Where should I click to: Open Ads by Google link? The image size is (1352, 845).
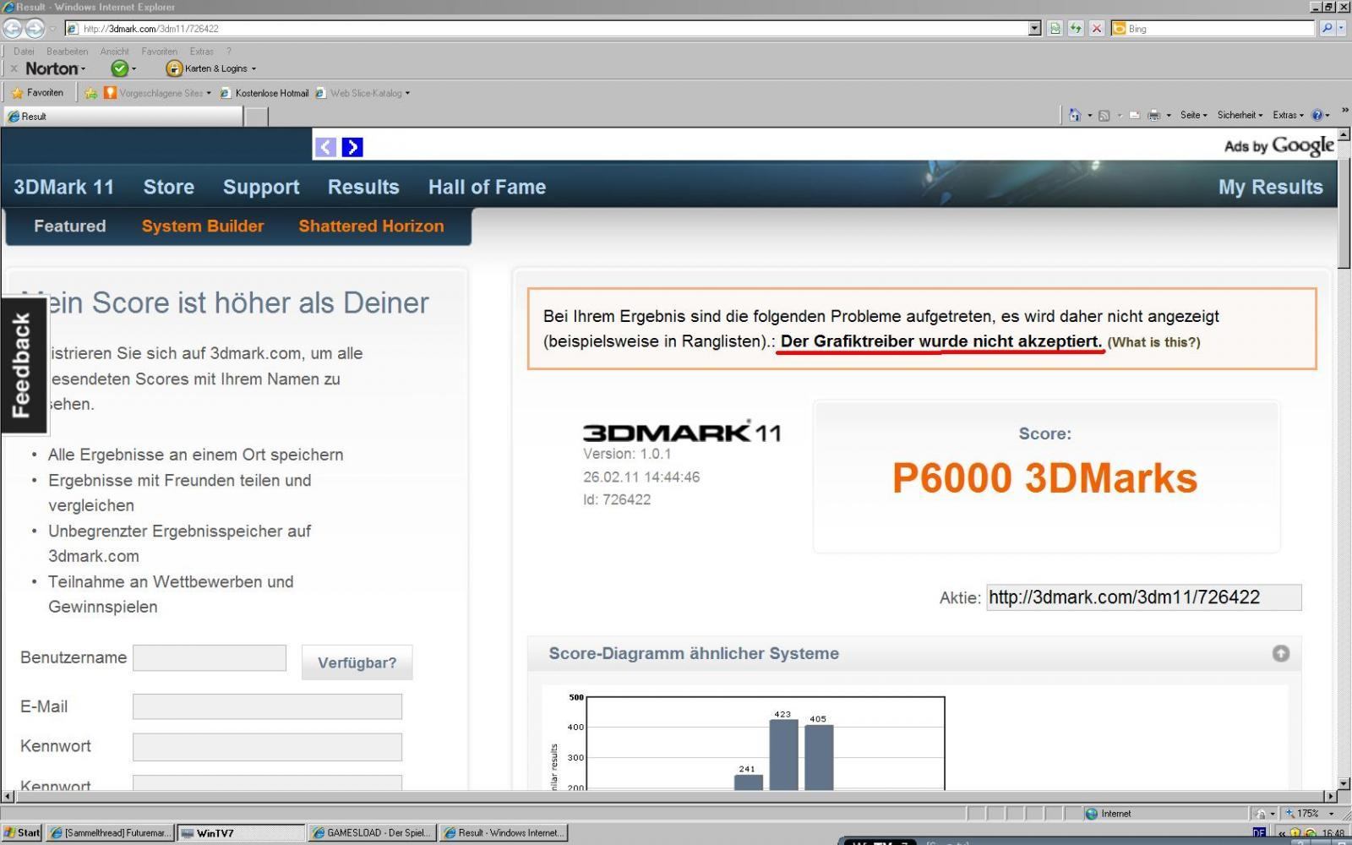coord(1279,145)
